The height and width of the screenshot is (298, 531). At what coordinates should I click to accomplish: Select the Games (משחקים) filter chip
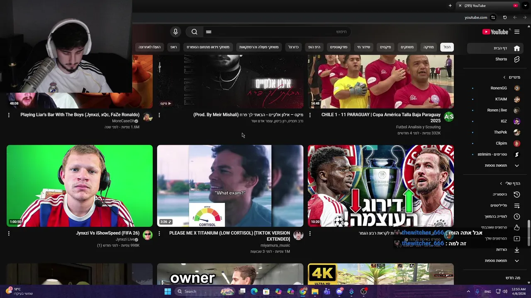pos(407,47)
